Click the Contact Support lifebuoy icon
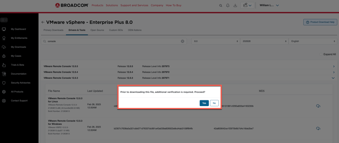This screenshot has width=339, height=143. click(x=4, y=101)
